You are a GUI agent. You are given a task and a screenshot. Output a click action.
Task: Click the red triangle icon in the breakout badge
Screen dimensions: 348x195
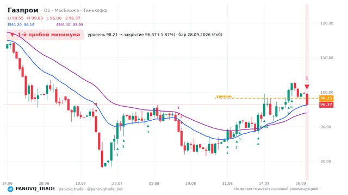point(12,35)
